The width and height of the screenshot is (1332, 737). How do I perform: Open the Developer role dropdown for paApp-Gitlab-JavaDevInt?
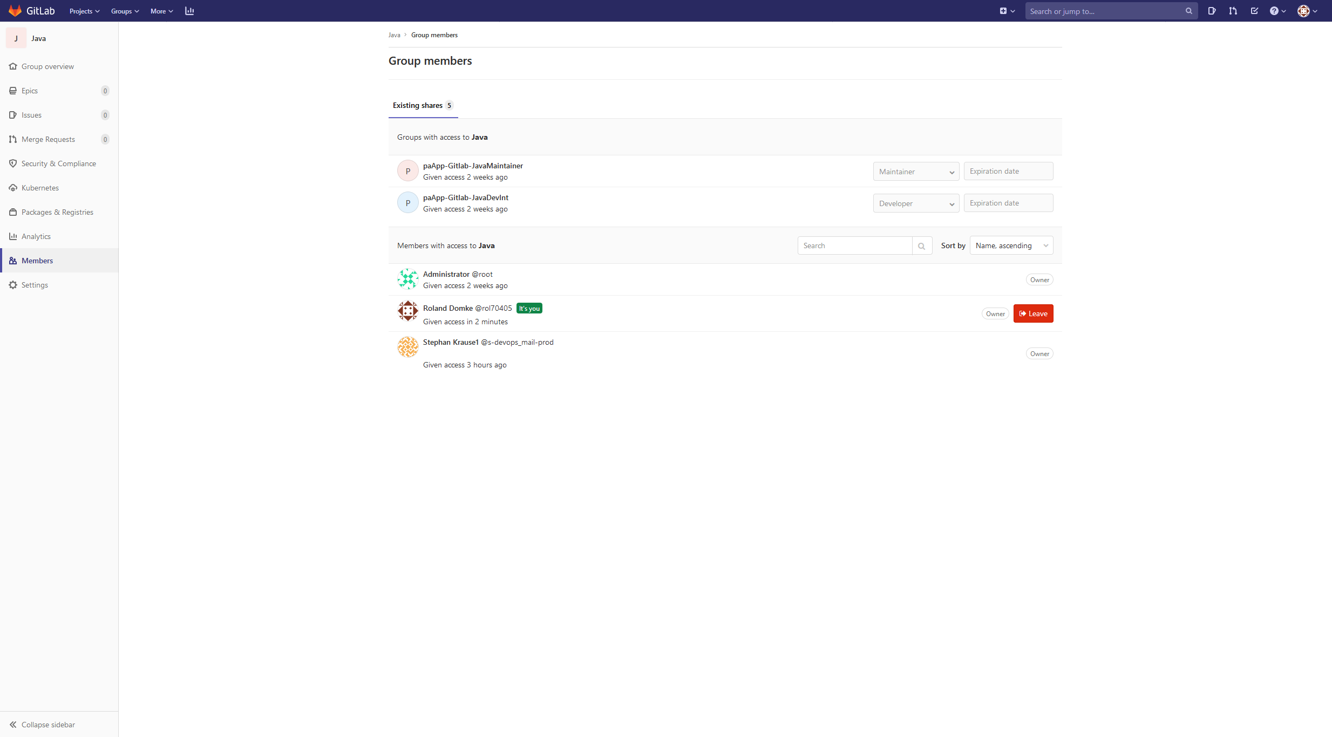(x=916, y=203)
